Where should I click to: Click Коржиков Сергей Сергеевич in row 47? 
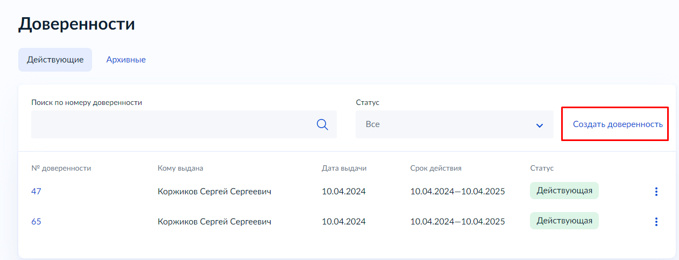[x=214, y=191]
